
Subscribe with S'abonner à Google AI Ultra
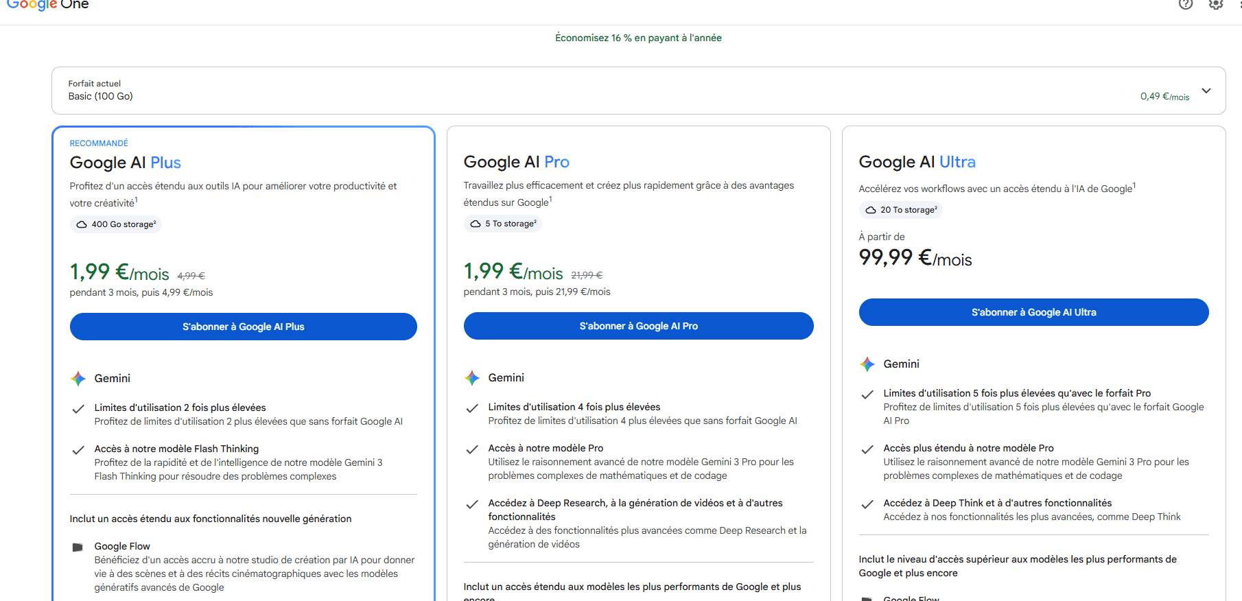point(1034,312)
